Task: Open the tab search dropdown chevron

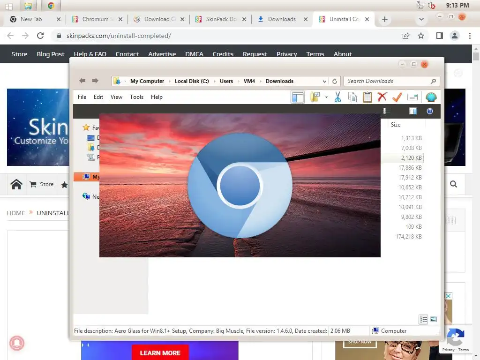Action: click(421, 19)
